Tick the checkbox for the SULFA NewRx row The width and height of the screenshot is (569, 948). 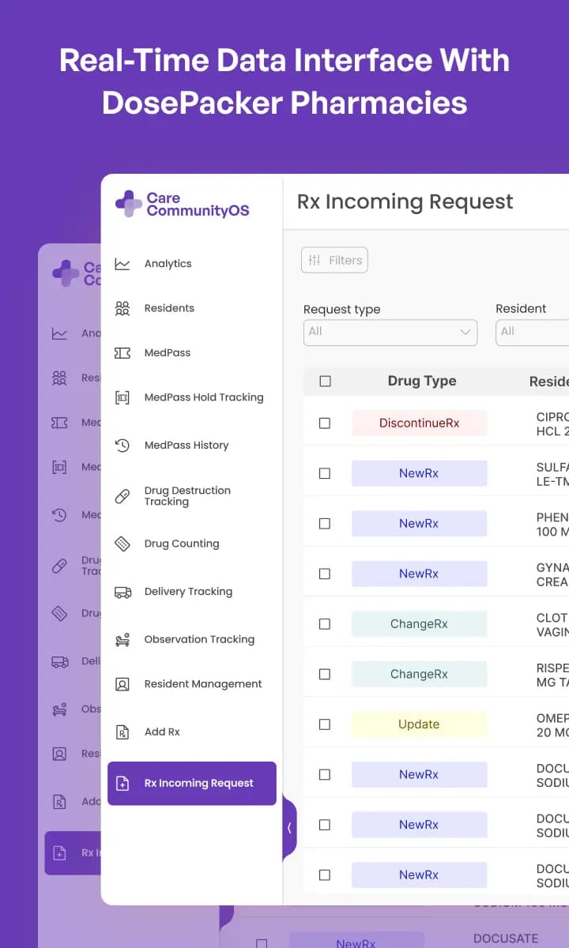coord(325,474)
